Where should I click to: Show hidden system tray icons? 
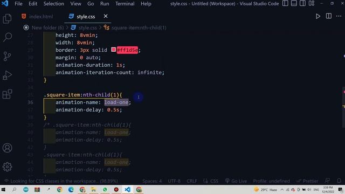tap(282, 190)
